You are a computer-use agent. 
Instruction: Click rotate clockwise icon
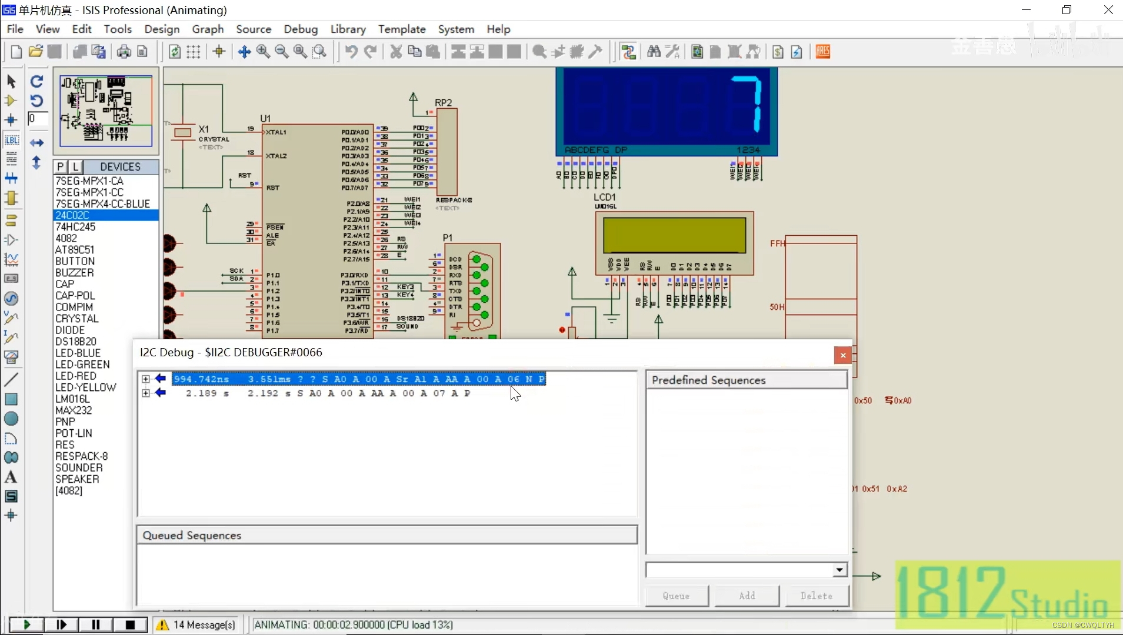point(36,81)
